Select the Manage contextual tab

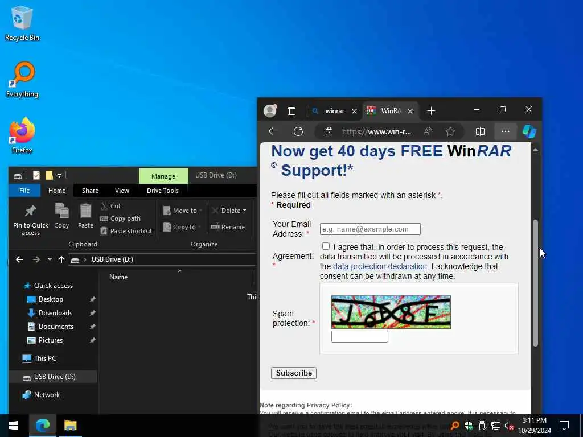163,176
